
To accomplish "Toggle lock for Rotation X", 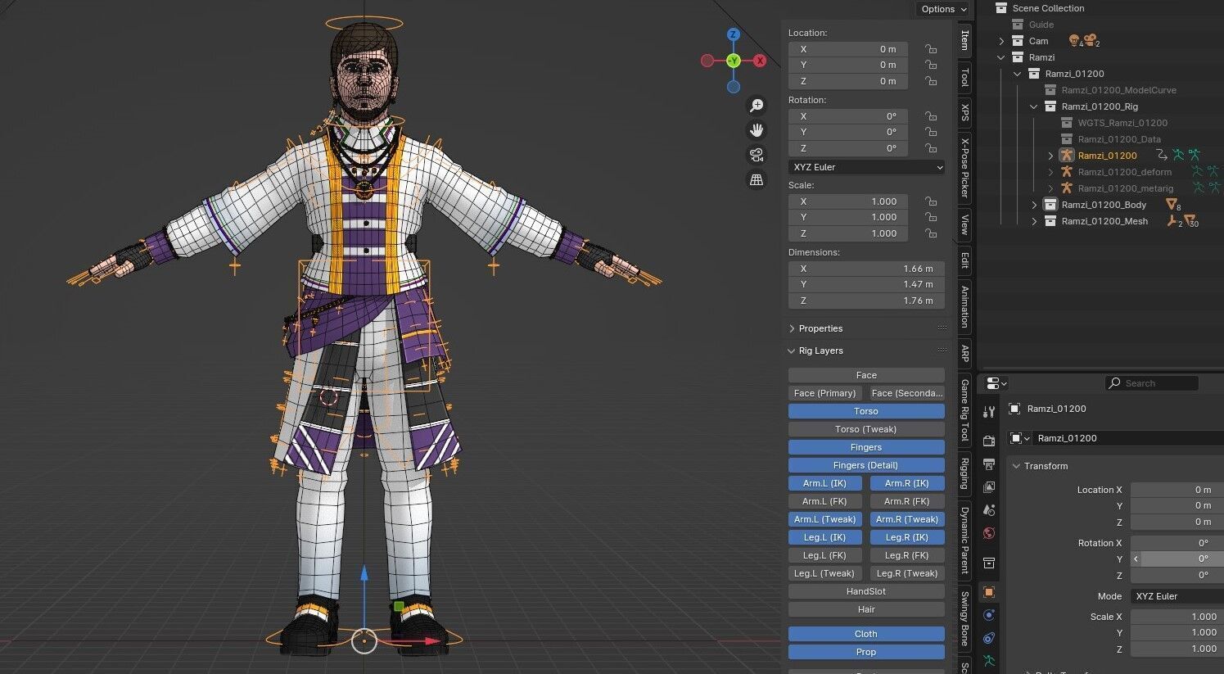I will 931,116.
